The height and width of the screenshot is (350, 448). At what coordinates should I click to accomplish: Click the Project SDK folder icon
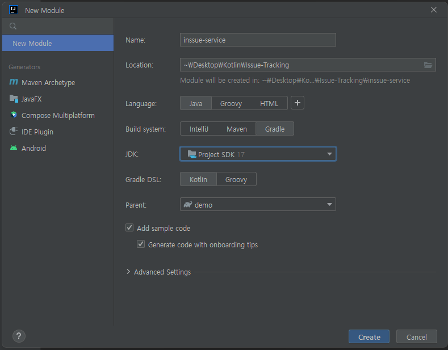[x=192, y=154]
